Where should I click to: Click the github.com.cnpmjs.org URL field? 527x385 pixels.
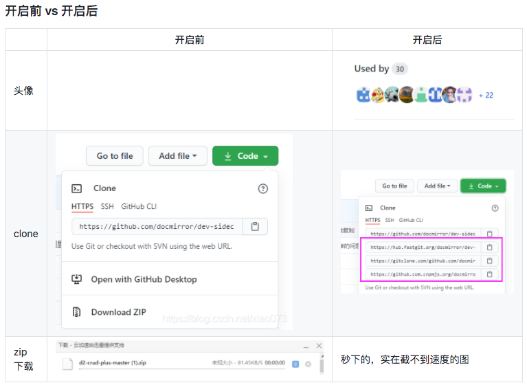click(423, 274)
